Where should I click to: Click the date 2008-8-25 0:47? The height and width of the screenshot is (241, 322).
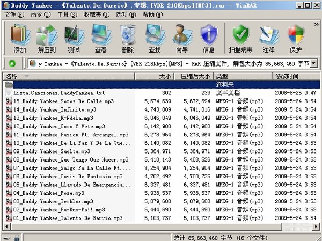pyautogui.click(x=296, y=93)
